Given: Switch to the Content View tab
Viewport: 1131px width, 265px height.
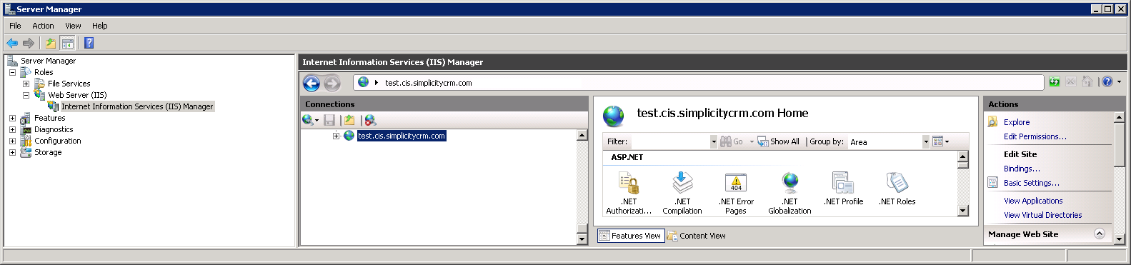Looking at the screenshot, I should click(x=697, y=236).
